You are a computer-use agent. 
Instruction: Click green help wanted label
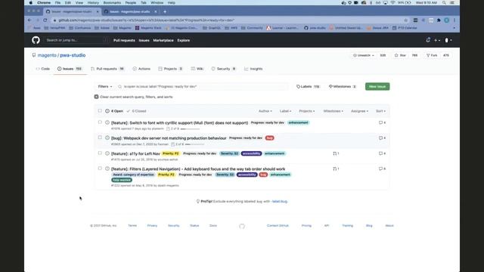(x=122, y=180)
